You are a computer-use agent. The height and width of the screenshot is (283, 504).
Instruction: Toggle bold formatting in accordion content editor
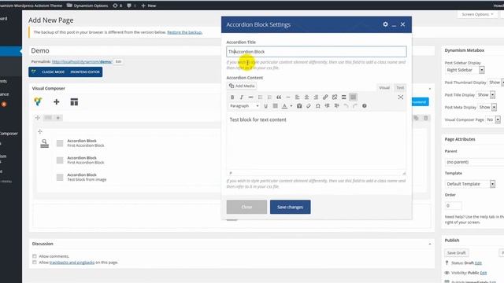232,97
